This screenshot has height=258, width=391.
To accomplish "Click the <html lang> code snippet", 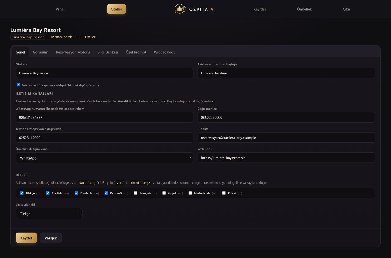I will coord(140,183).
